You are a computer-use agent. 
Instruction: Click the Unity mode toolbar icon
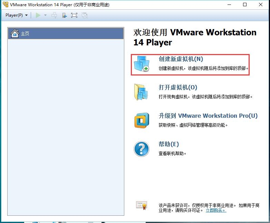pos(85,15)
